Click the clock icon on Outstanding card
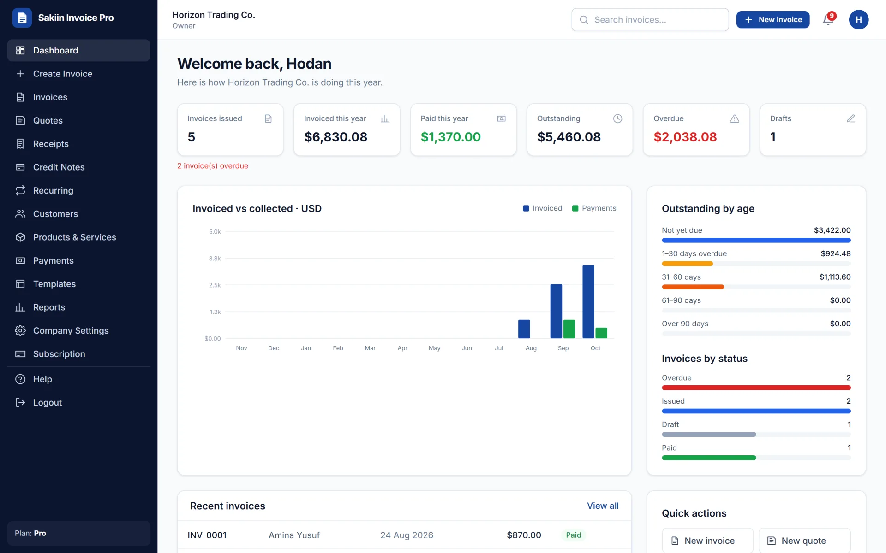Viewport: 886px width, 553px height. pyautogui.click(x=617, y=118)
